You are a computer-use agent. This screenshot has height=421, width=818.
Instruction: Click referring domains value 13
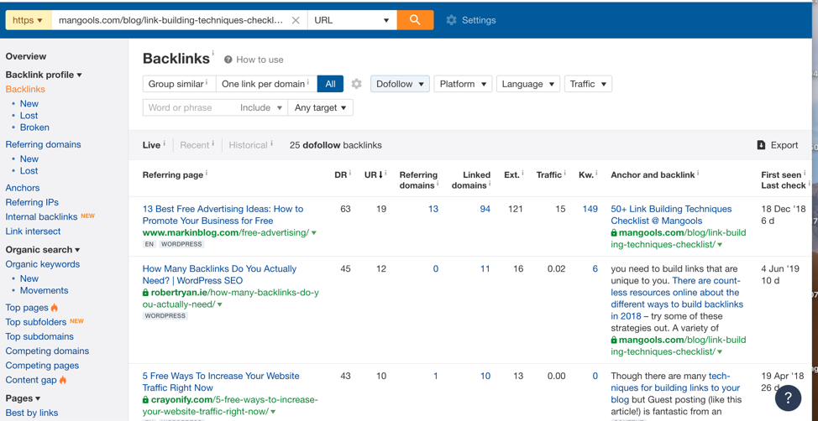point(433,209)
